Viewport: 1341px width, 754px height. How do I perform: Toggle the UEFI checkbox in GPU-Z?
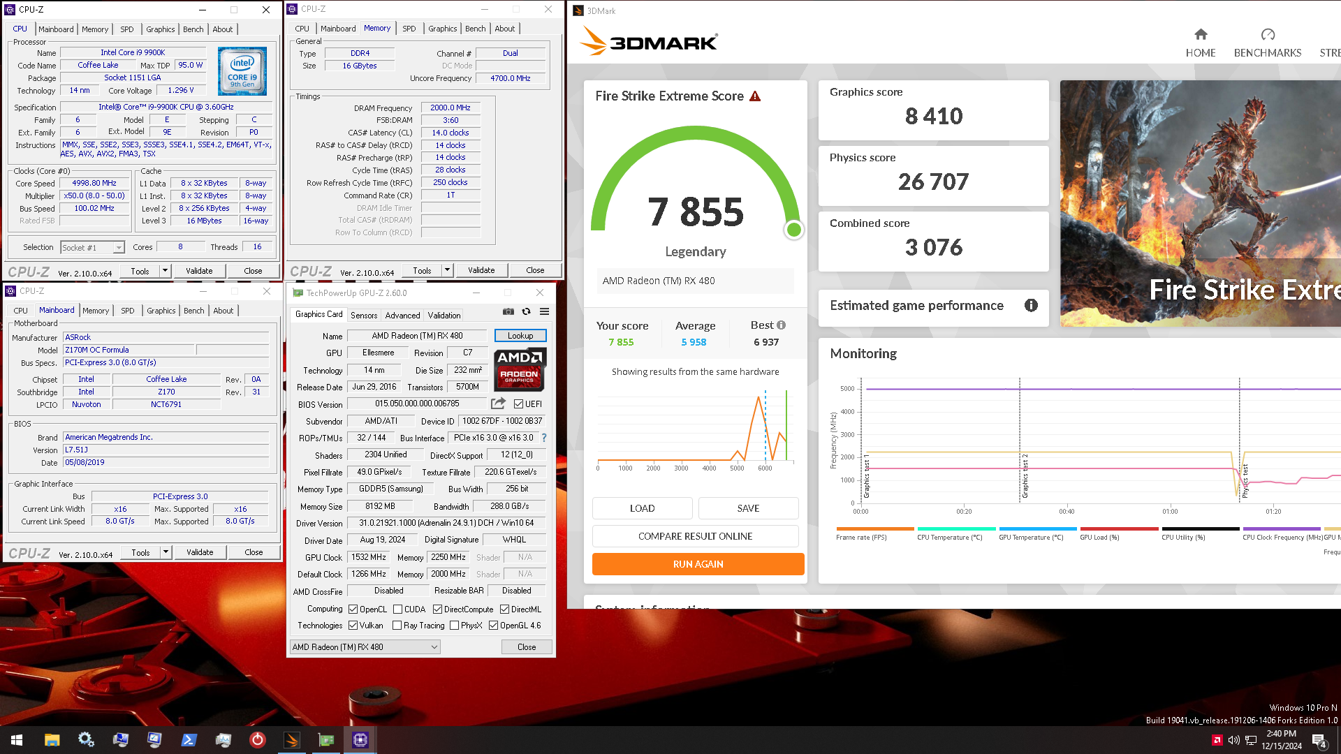click(x=518, y=404)
